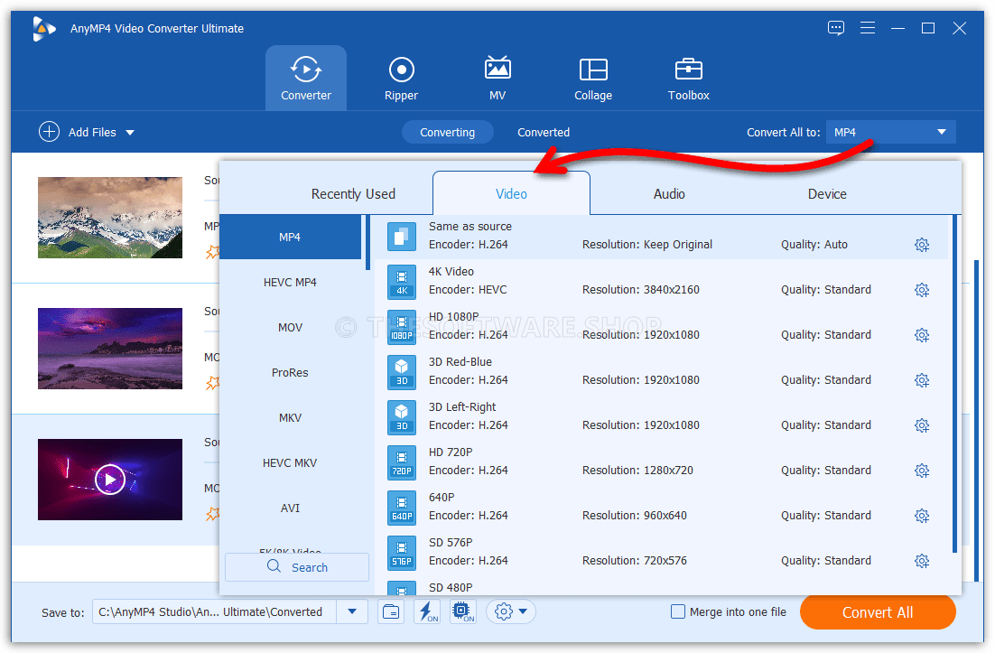Click the feedback chat icon in title bar
995x653 pixels.
836,28
